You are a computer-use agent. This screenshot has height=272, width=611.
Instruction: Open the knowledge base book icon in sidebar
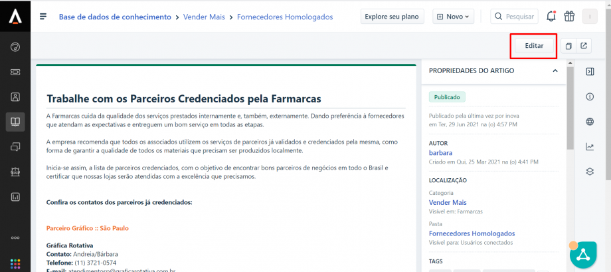click(15, 121)
